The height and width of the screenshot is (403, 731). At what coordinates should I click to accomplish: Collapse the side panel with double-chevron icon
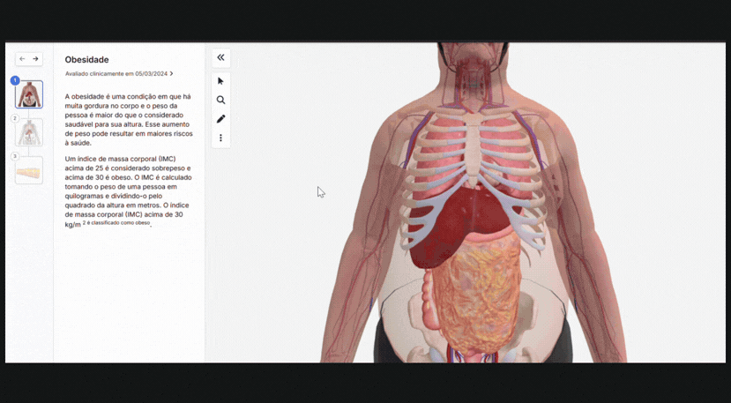(x=220, y=57)
